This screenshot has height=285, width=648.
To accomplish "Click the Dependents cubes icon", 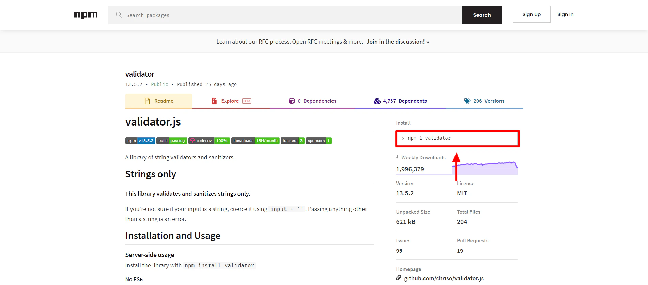I will coord(377,101).
